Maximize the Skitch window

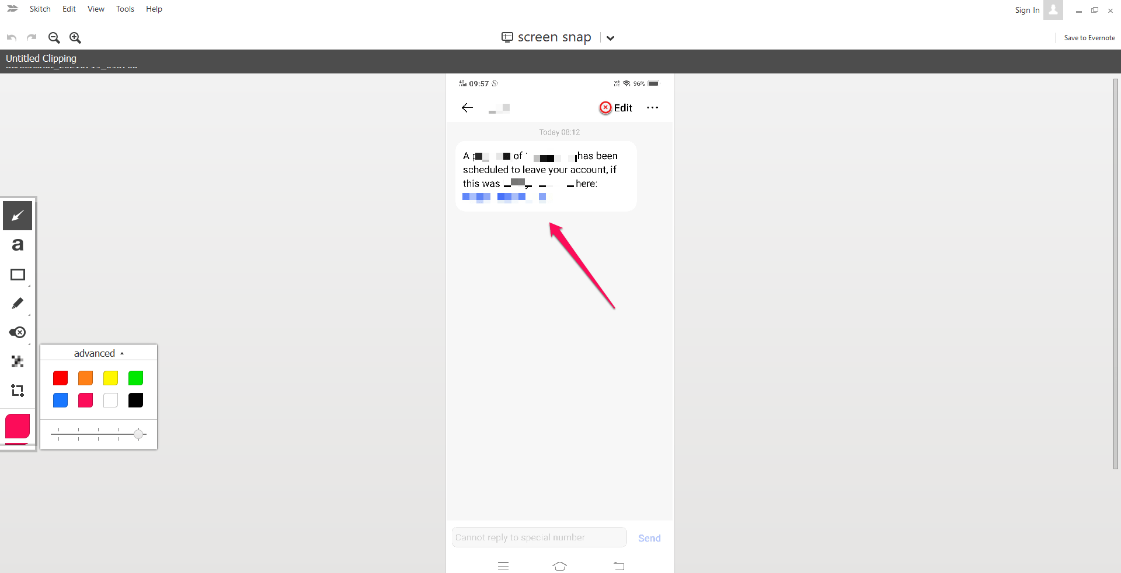[x=1095, y=10]
